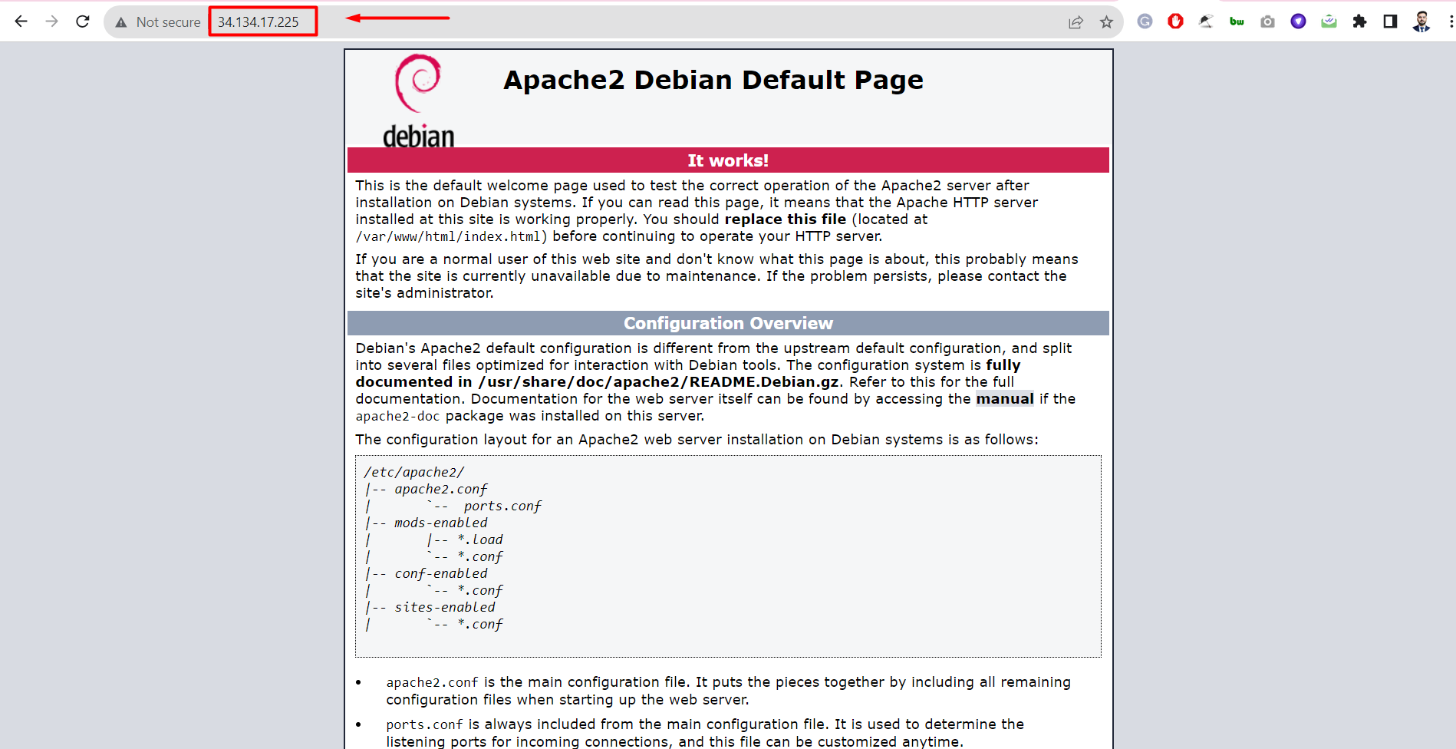
Task: Click *.load in the config tree
Action: pyautogui.click(x=480, y=539)
